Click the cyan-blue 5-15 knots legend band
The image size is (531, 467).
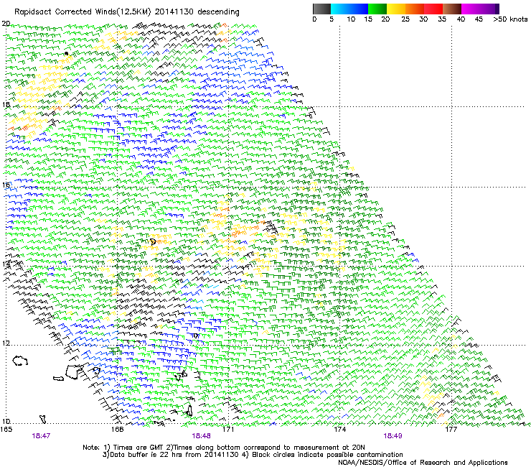pos(349,9)
